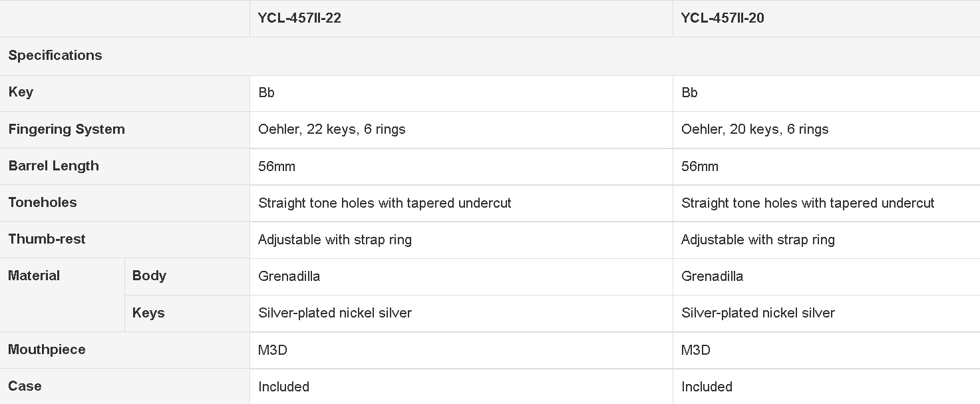Click M3D mouthpiece value for YCL-457II-22

click(x=273, y=350)
